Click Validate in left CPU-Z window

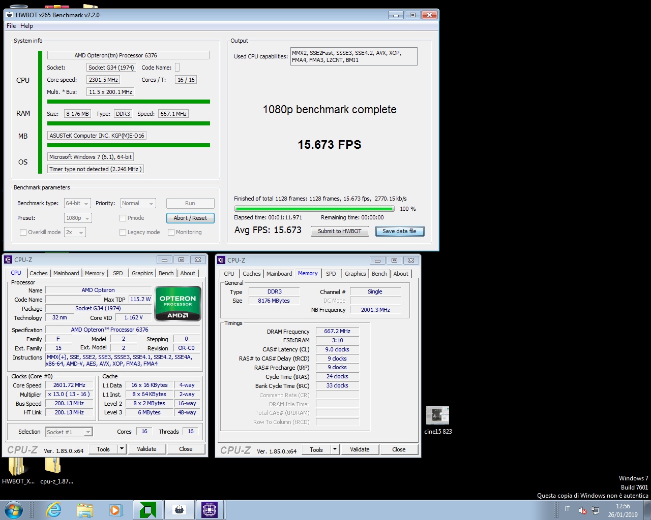[146, 449]
